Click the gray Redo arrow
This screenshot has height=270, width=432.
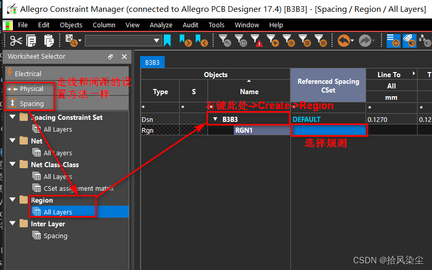click(x=365, y=41)
